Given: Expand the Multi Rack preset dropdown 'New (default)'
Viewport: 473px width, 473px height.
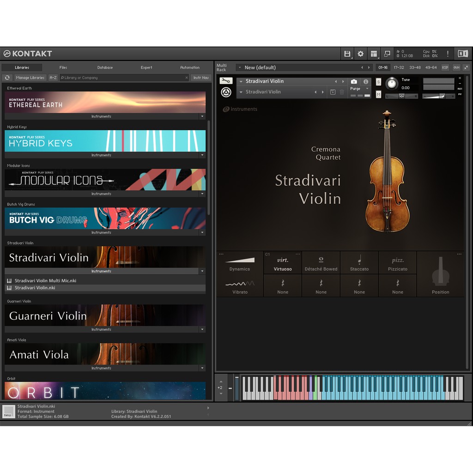Looking at the screenshot, I should (x=240, y=67).
